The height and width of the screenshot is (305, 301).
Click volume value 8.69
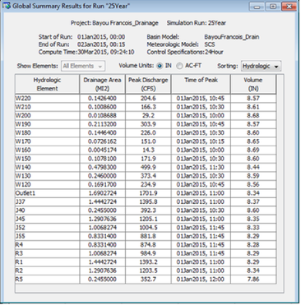point(253,150)
